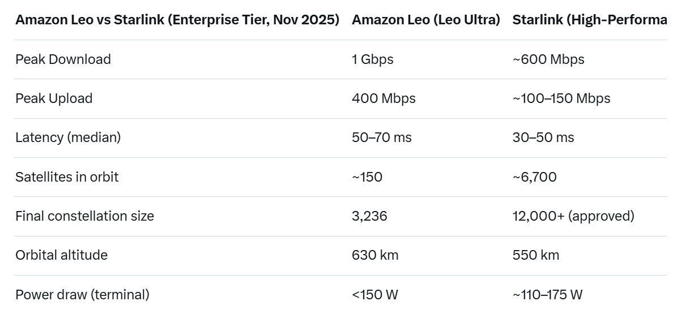Click the "Power draw (terminal)" row label
The width and height of the screenshot is (686, 314).
82,295
